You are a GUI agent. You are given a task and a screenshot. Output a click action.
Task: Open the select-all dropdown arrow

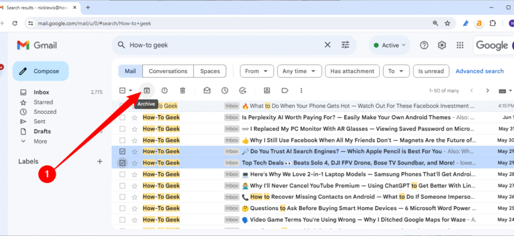pyautogui.click(x=131, y=91)
